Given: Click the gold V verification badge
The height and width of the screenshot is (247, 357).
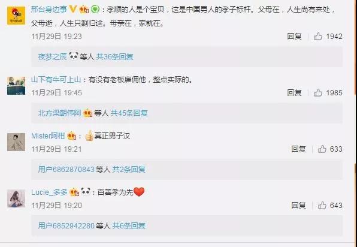Looking at the screenshot, I should pyautogui.click(x=72, y=9).
